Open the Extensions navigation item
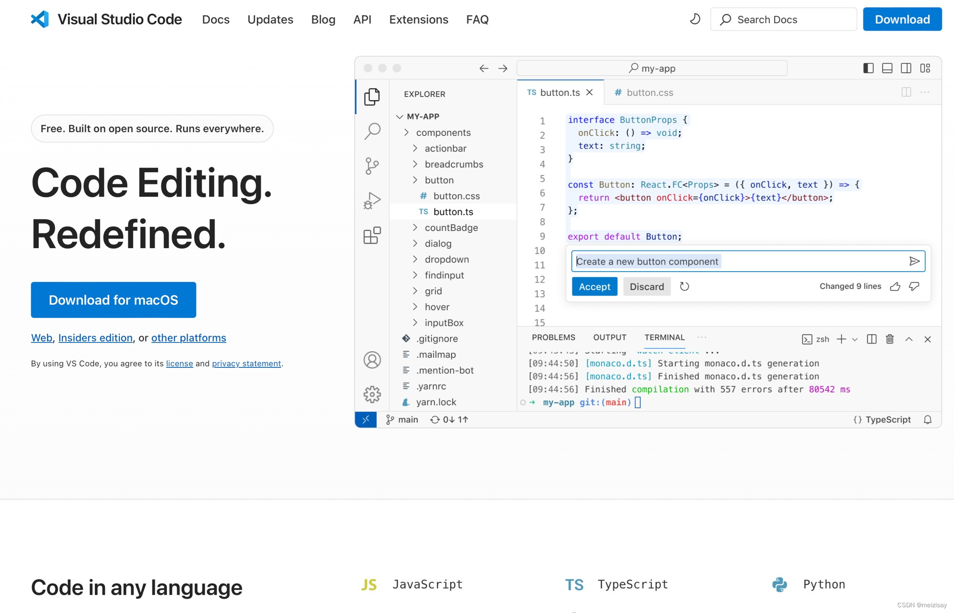 coord(419,19)
